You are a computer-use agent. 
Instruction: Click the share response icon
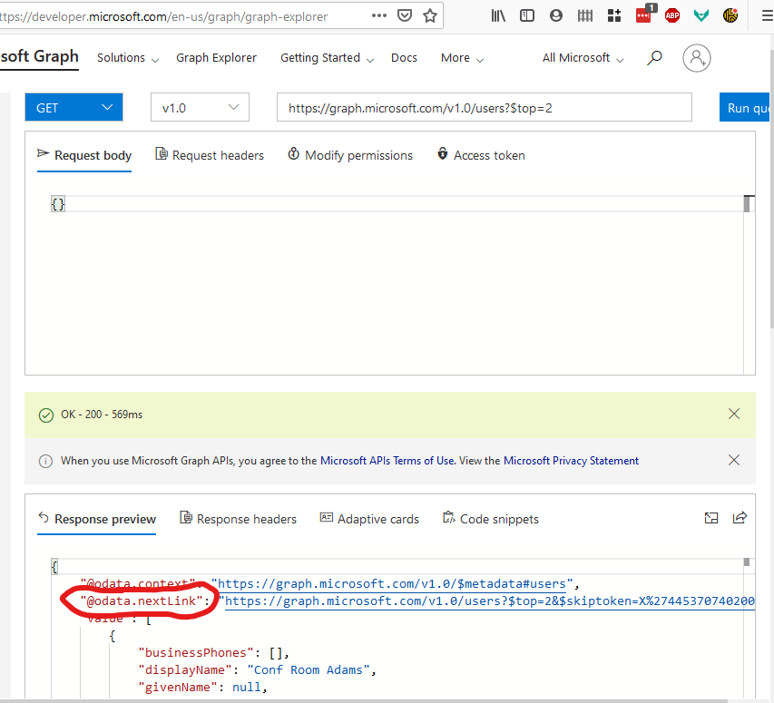740,518
